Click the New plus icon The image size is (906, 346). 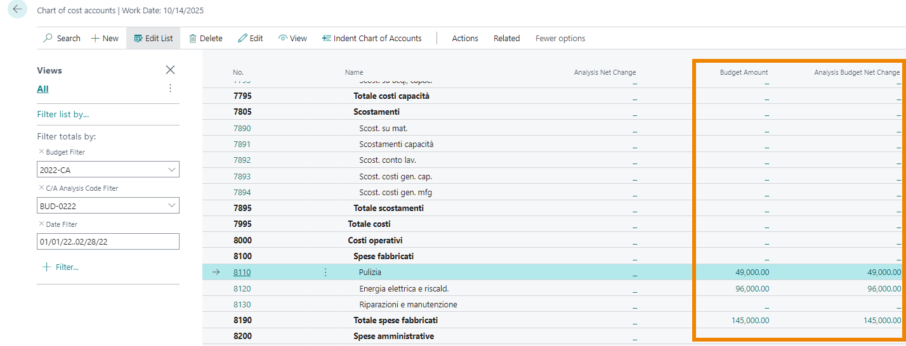pyautogui.click(x=96, y=38)
